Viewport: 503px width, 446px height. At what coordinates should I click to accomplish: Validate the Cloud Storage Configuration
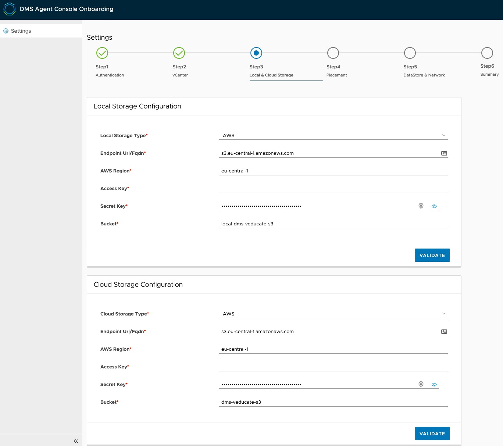pyautogui.click(x=432, y=433)
